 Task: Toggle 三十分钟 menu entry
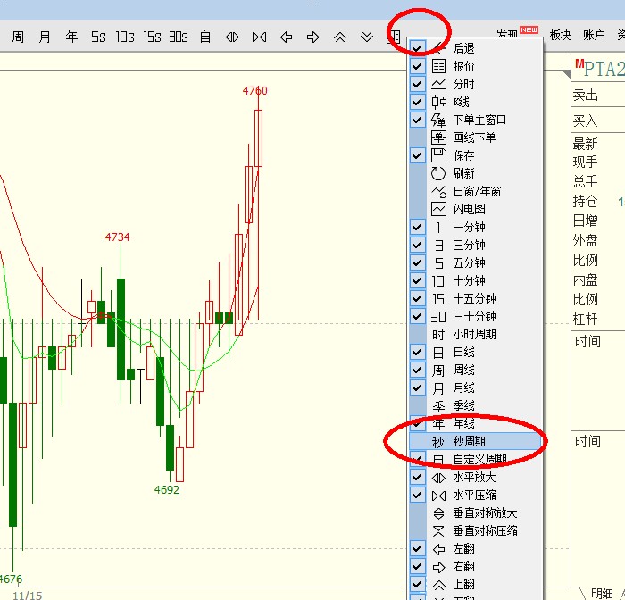[475, 317]
